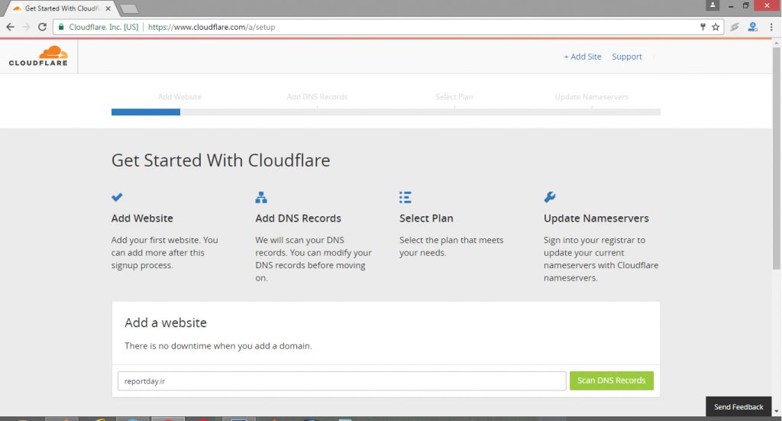The height and width of the screenshot is (421, 782).
Task: Click the Select Plan list icon
Action: tap(406, 197)
